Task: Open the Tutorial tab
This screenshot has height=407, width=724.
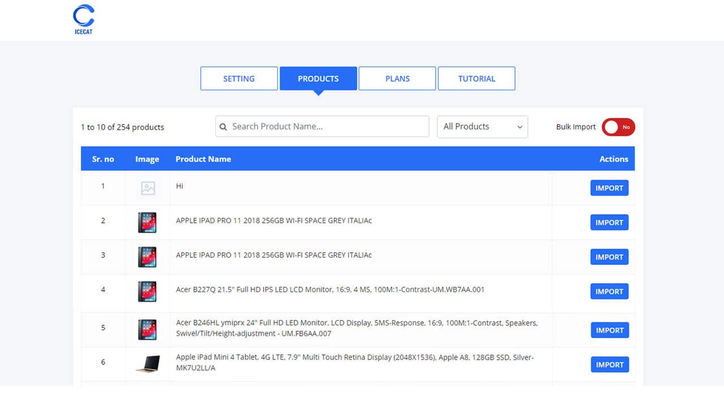Action: [x=476, y=79]
